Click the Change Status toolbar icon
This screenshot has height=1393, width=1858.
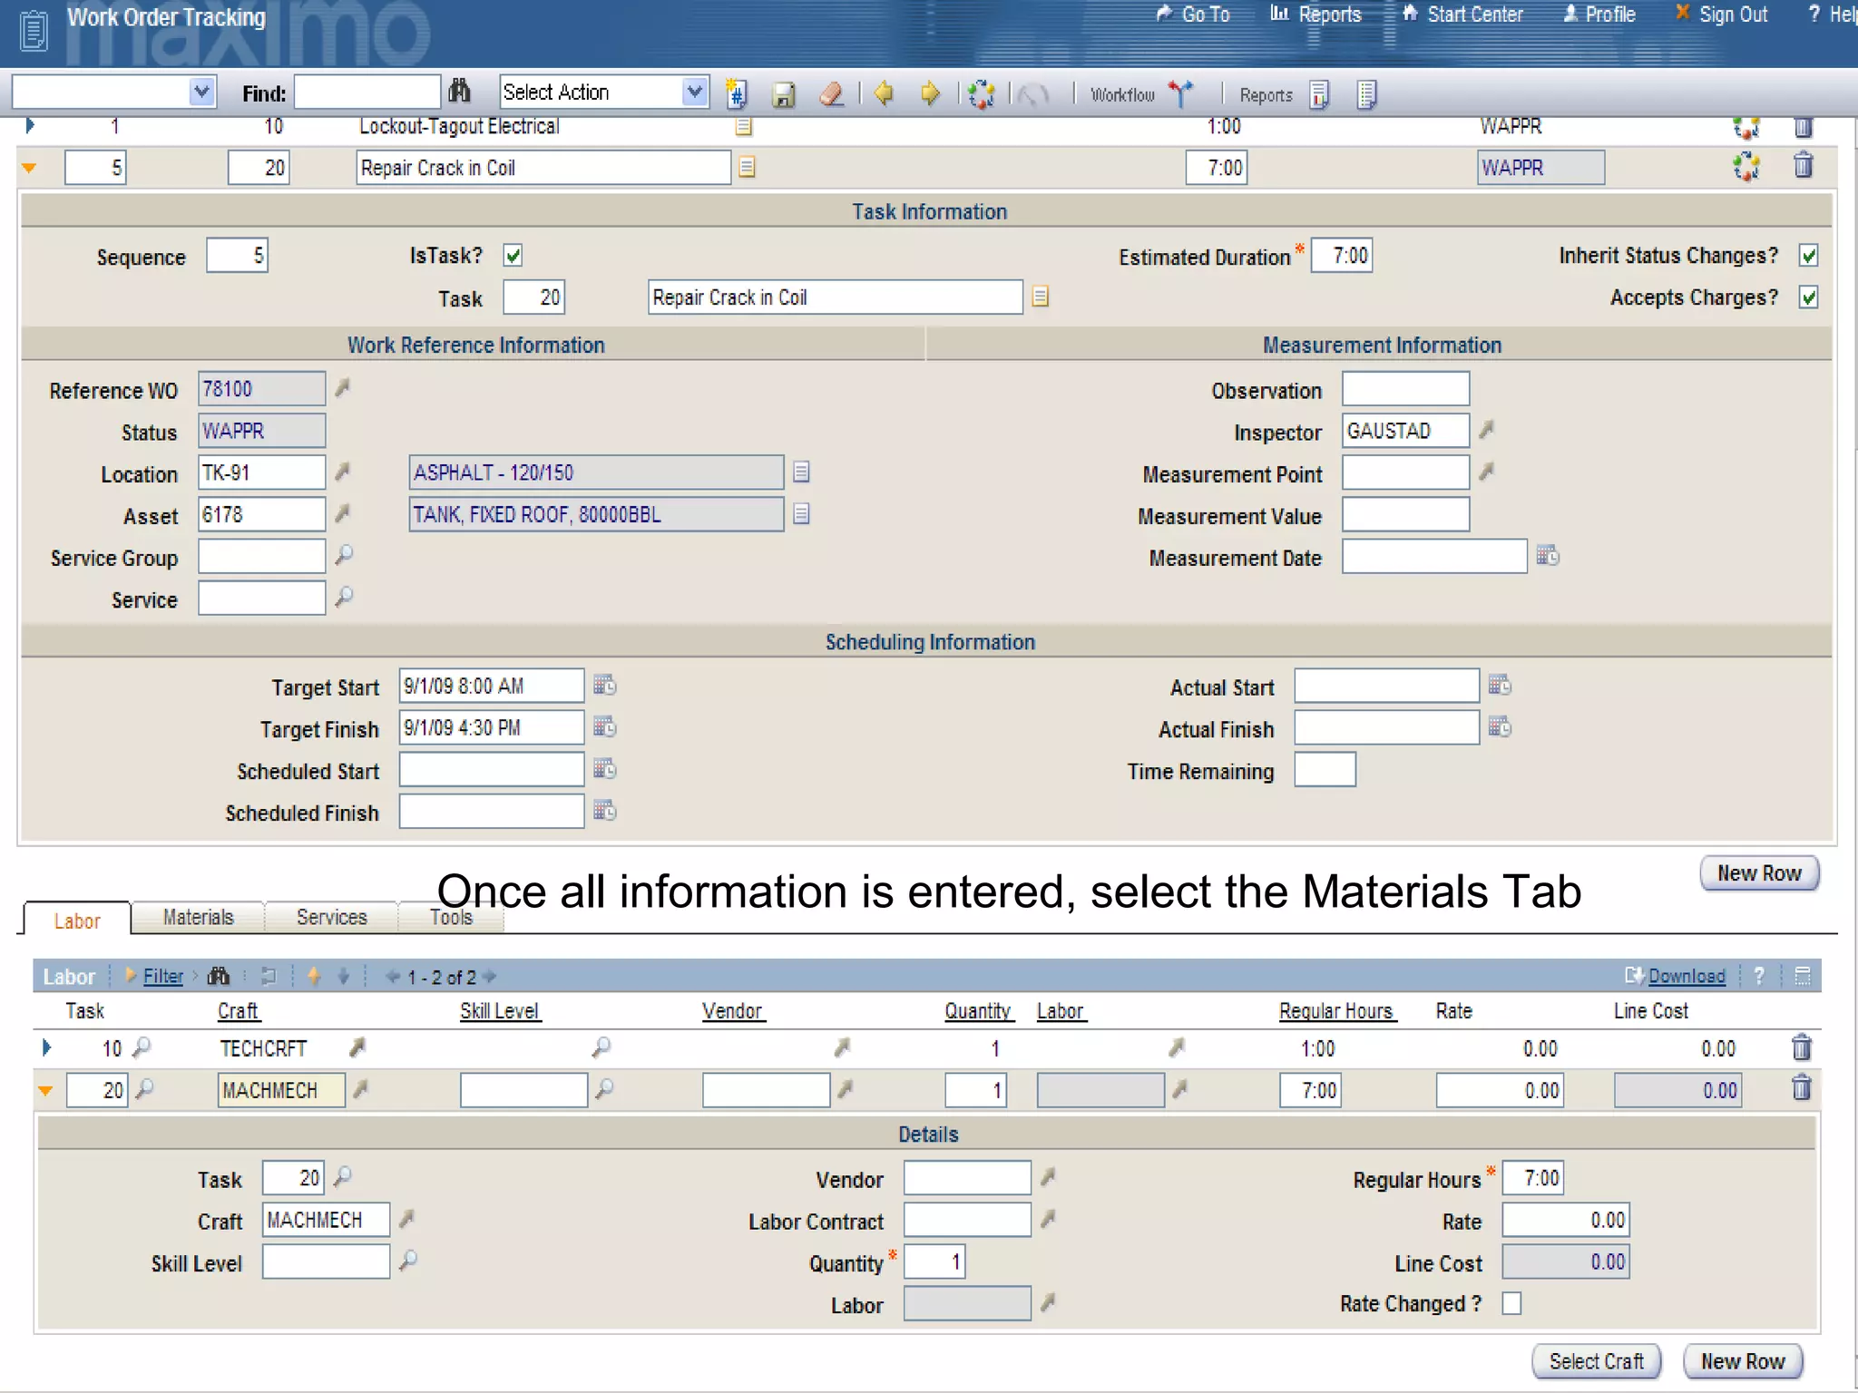tap(981, 93)
